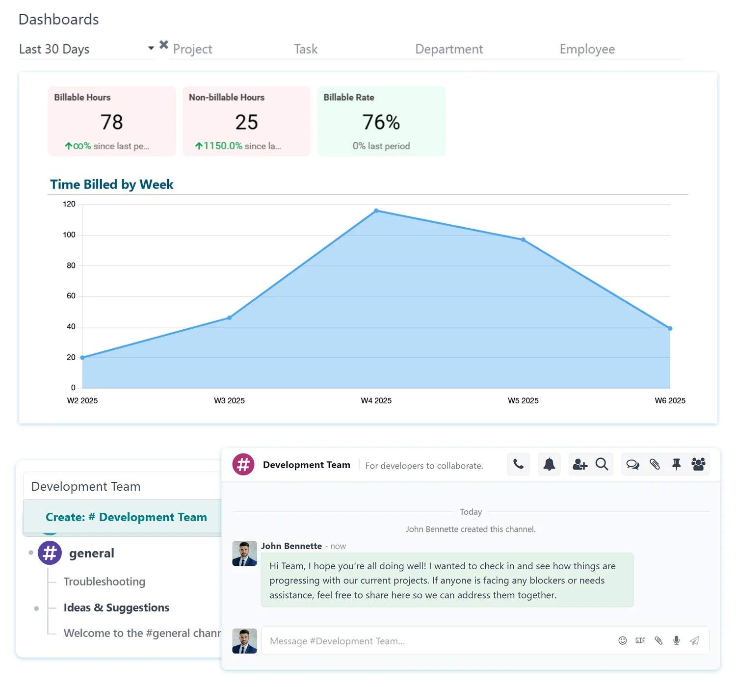The width and height of the screenshot is (736, 687).
Task: Click the Development Team channel title
Action: pos(307,465)
